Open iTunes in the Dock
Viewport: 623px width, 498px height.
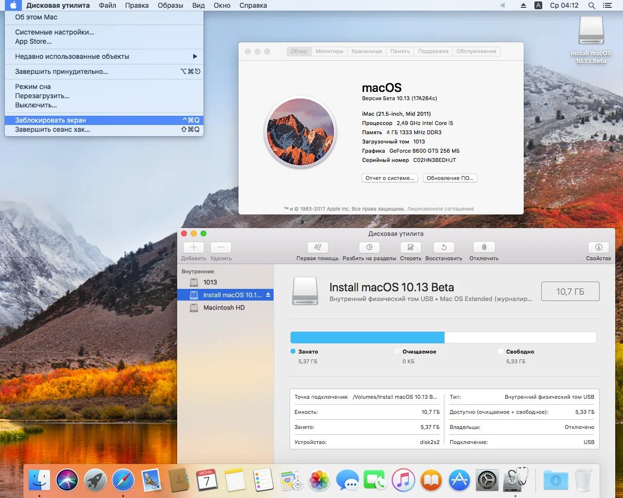coord(403,480)
